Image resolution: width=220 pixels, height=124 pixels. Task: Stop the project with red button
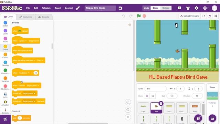[144, 16]
